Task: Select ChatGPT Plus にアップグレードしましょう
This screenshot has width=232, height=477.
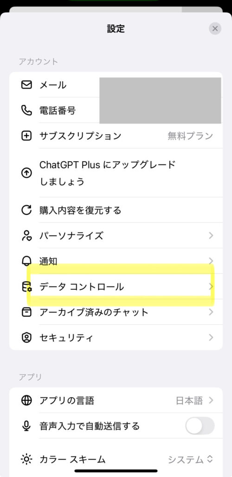Action: [x=116, y=173]
